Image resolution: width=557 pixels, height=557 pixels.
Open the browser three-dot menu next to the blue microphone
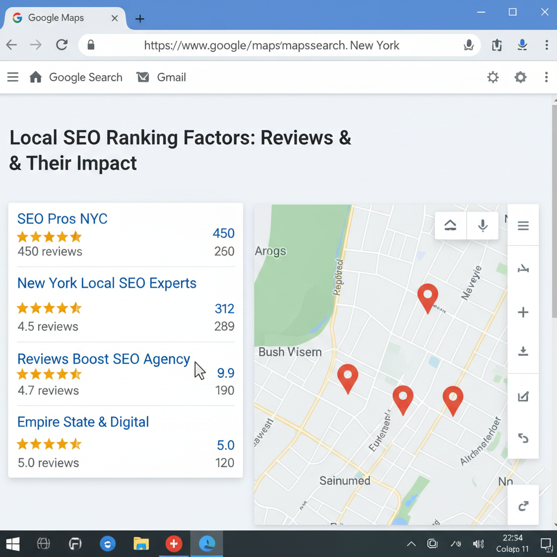tap(546, 45)
